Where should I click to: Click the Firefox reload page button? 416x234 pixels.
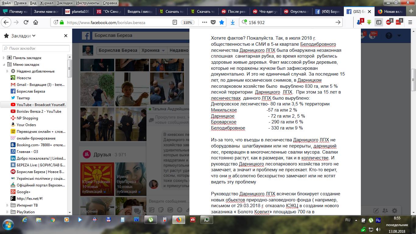[x=26, y=22]
